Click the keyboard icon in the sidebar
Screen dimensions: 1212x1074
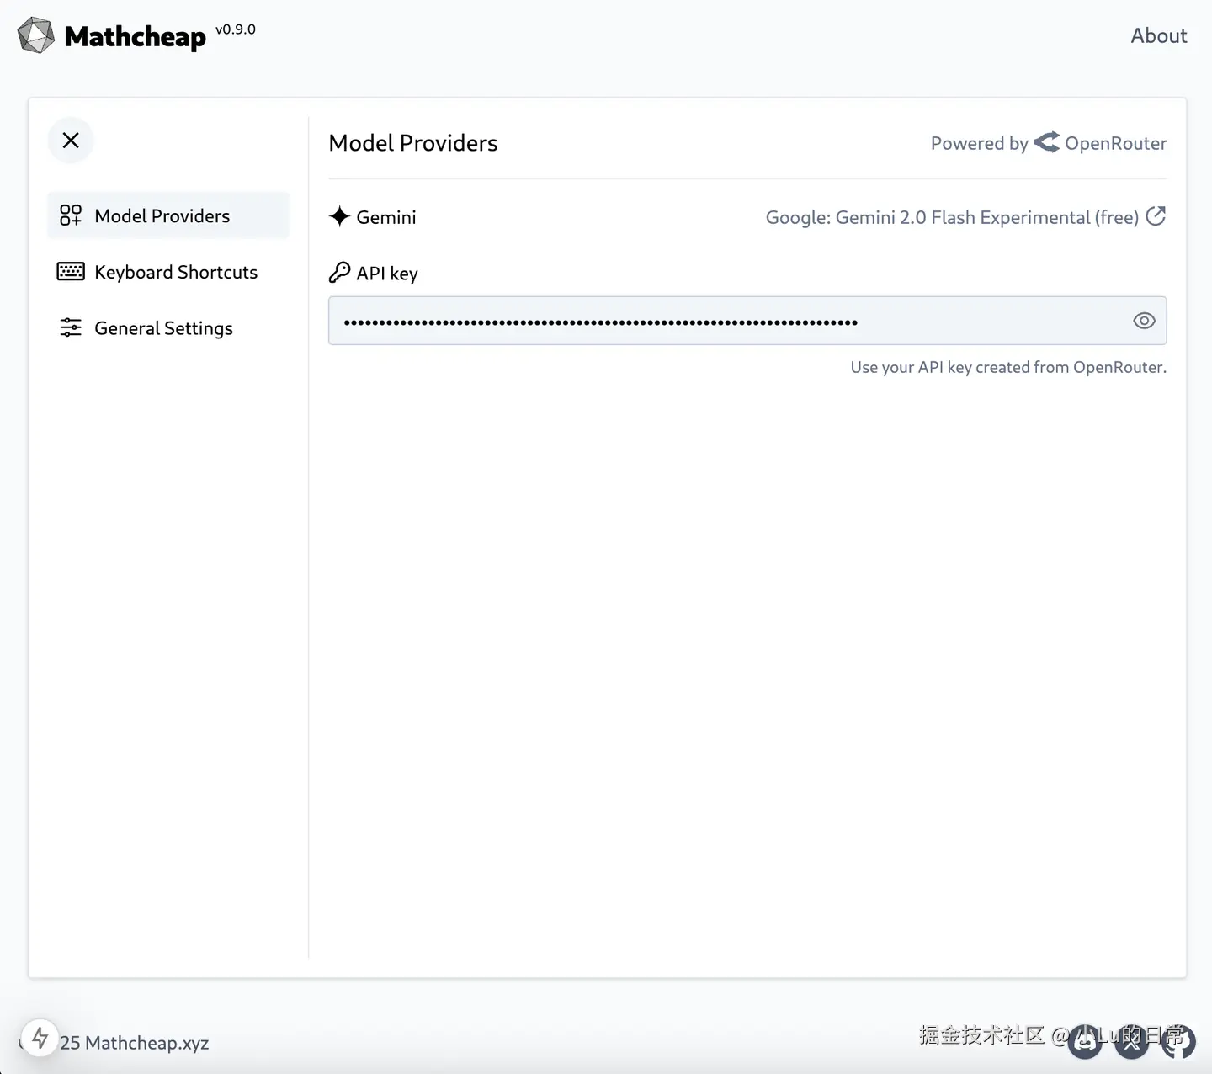tap(71, 272)
